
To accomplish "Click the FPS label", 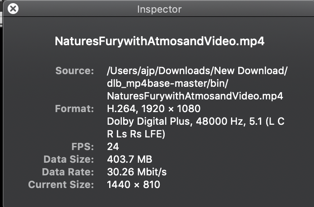I will point(83,146).
